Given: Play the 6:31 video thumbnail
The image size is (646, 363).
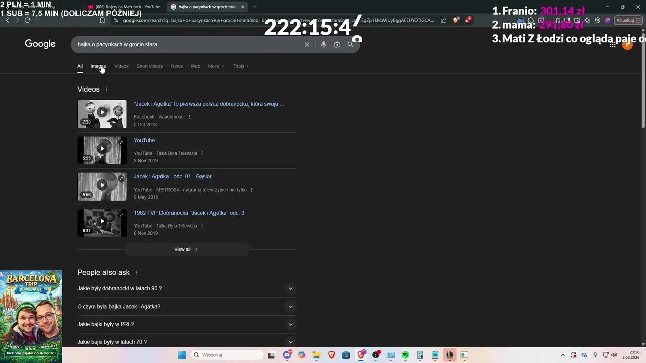Looking at the screenshot, I should (x=102, y=223).
